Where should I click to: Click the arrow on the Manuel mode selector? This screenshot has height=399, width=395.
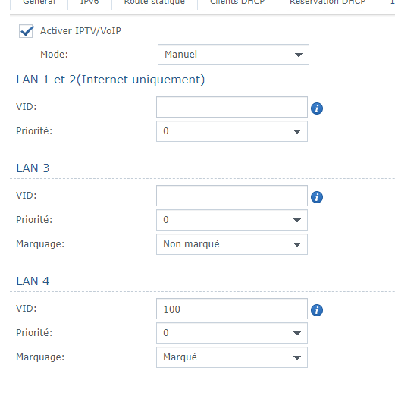(299, 55)
